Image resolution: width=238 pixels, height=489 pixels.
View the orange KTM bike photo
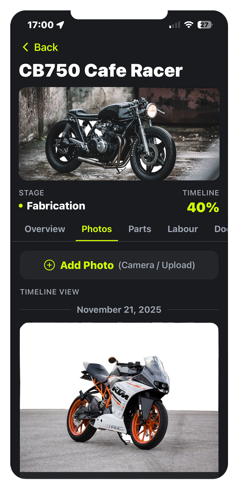(x=119, y=397)
